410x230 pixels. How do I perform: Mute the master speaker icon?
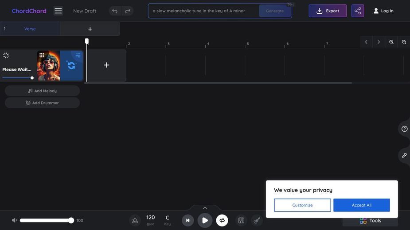coord(14,221)
